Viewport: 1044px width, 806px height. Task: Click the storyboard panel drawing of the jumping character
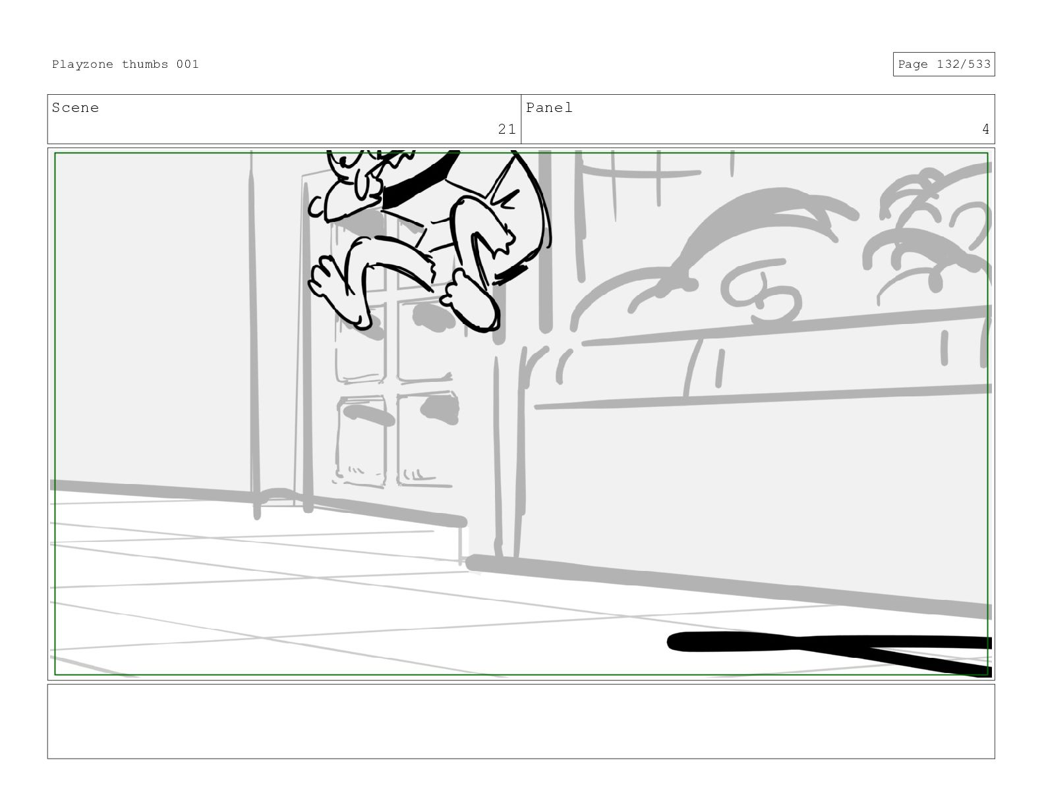pyautogui.click(x=521, y=414)
